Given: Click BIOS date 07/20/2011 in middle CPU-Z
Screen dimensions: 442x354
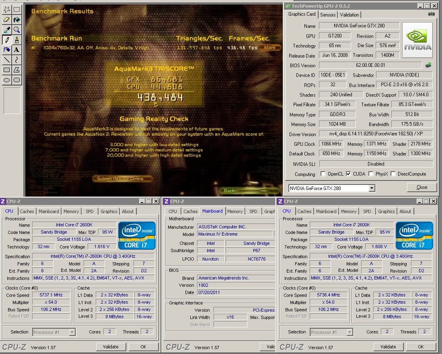Looking at the screenshot, I should [236, 292].
